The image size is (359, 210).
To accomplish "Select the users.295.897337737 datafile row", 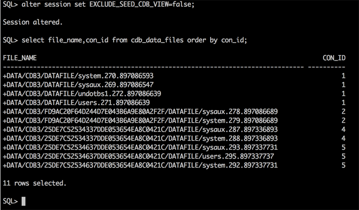I will click(x=138, y=156).
